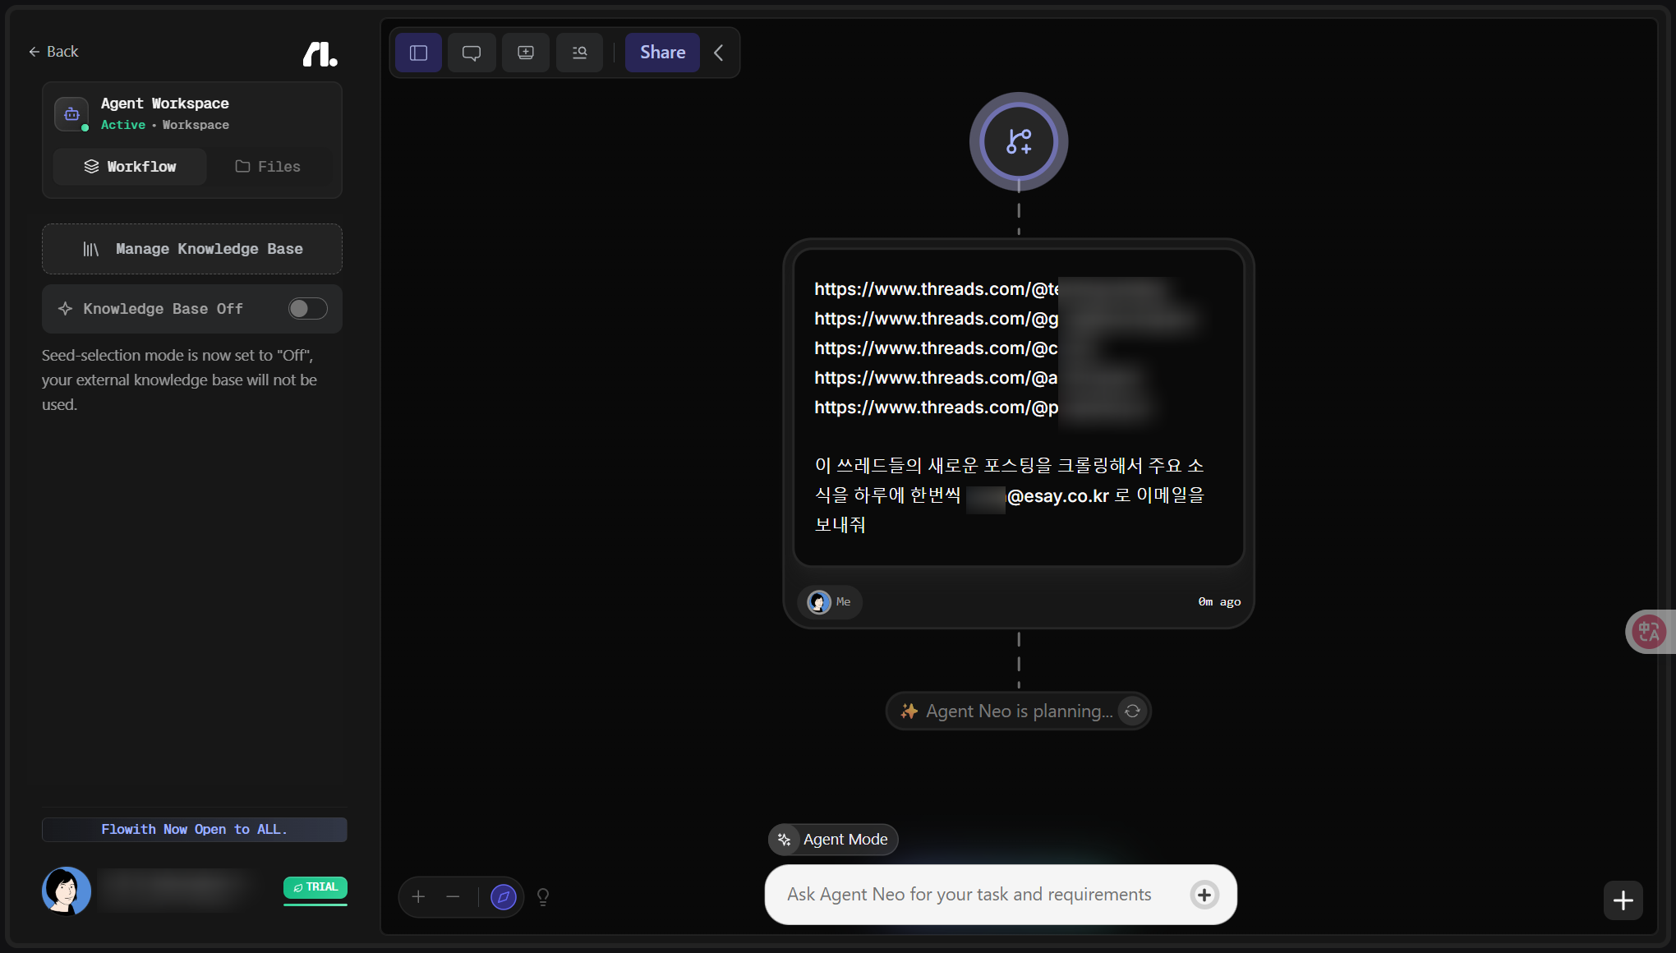Click the circular branch root node
Screen dimensions: 1676x953
click(x=1019, y=141)
